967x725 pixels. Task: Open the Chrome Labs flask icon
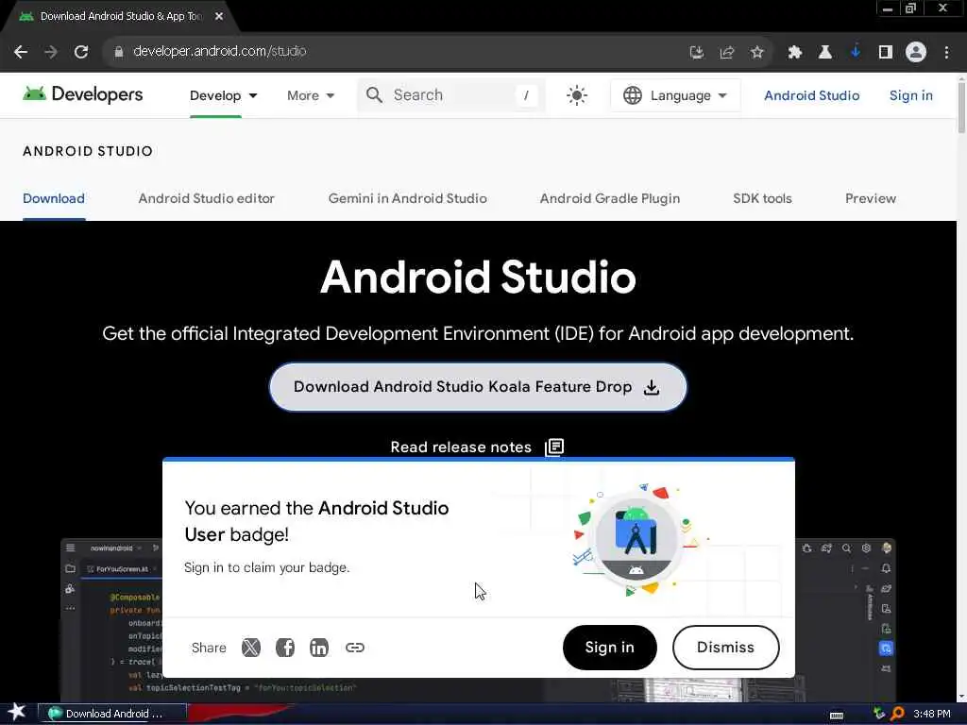pyautogui.click(x=824, y=52)
